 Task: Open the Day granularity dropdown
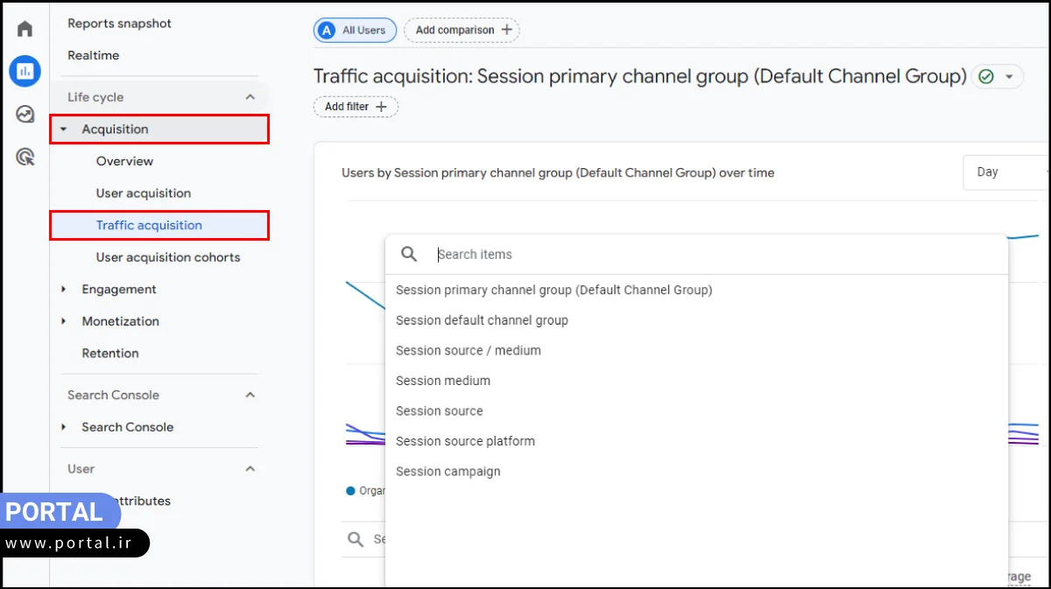pyautogui.click(x=1005, y=172)
